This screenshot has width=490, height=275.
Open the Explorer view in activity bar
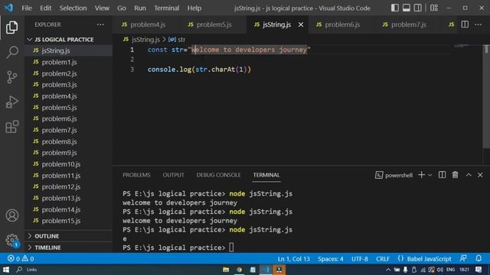[x=12, y=27]
